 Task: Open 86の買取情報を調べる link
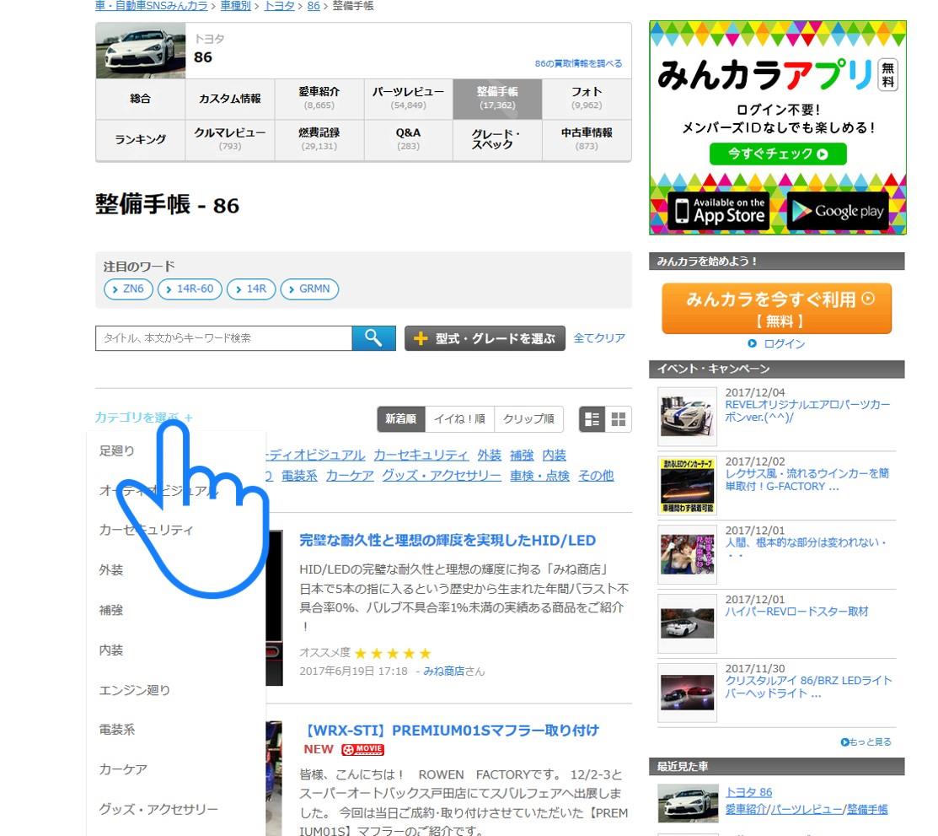point(578,63)
